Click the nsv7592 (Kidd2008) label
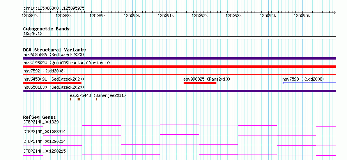 [44, 71]
